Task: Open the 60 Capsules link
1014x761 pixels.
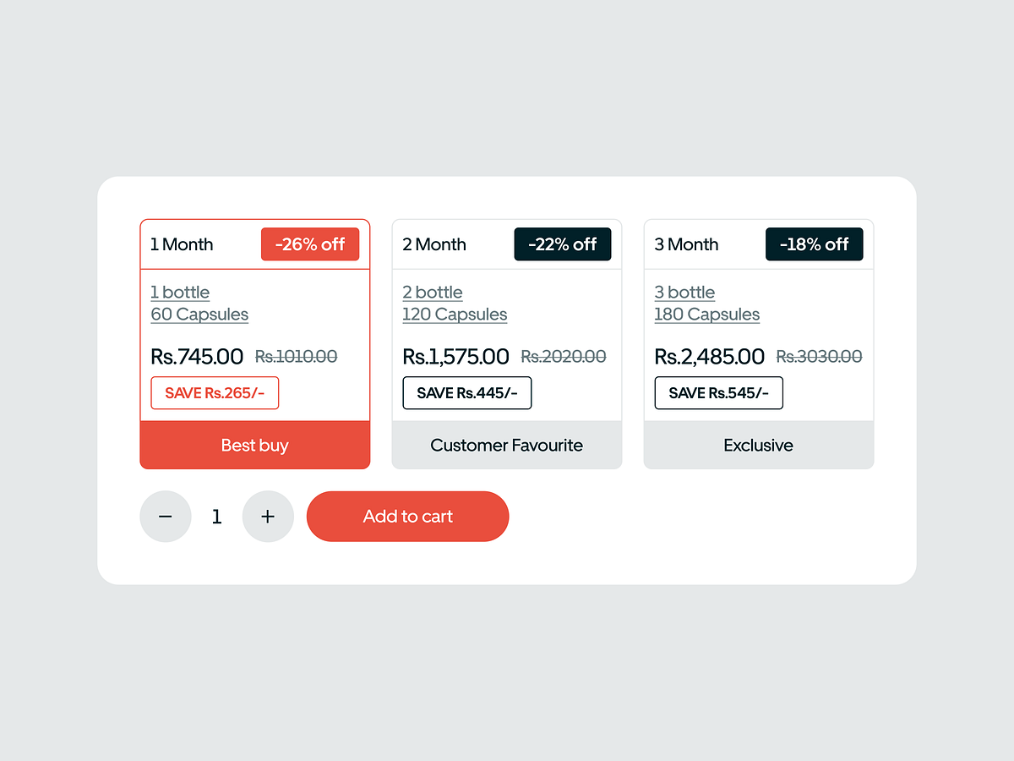Action: (199, 314)
